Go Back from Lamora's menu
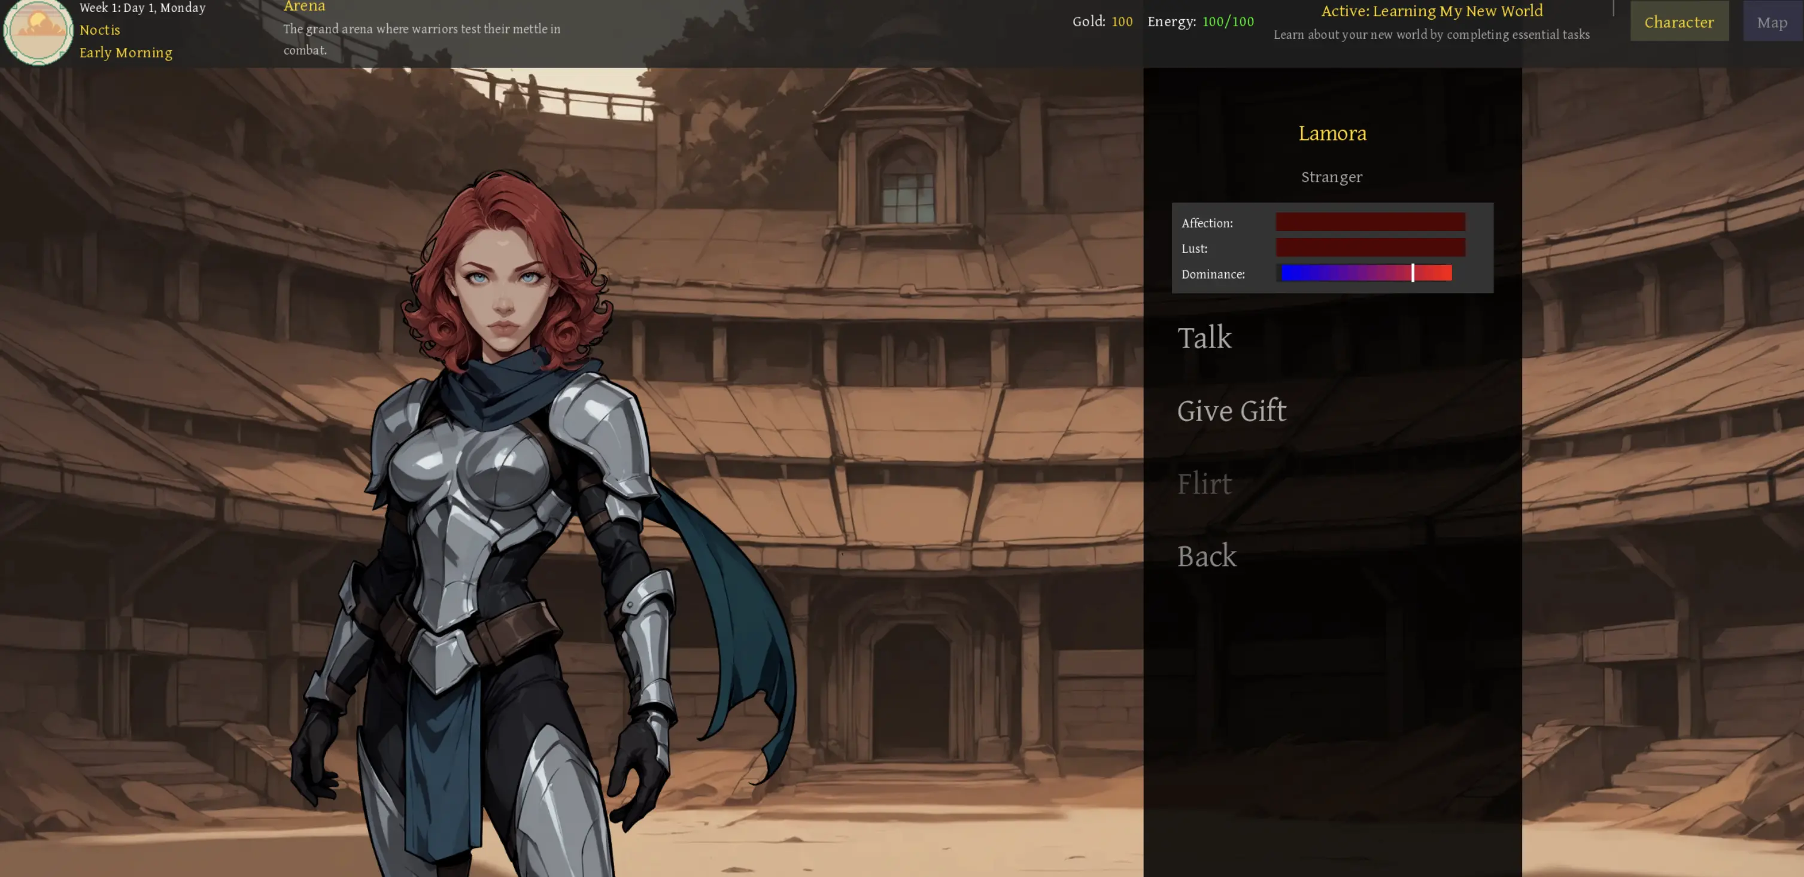 [1207, 556]
